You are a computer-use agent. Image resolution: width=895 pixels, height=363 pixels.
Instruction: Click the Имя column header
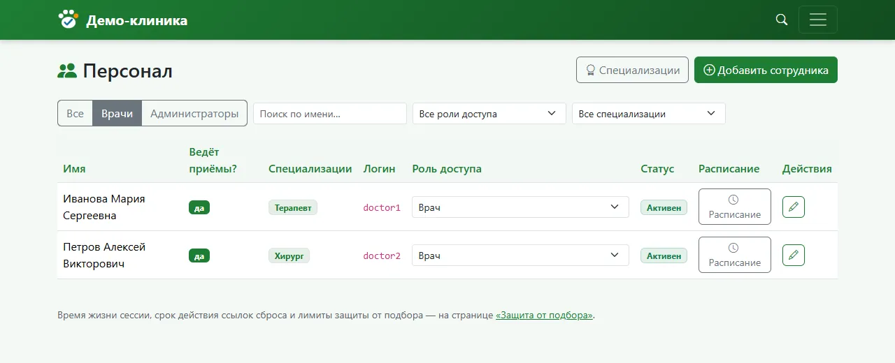click(74, 168)
